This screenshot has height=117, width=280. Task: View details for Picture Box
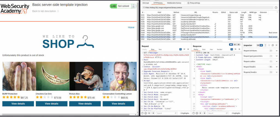pos(85,104)
